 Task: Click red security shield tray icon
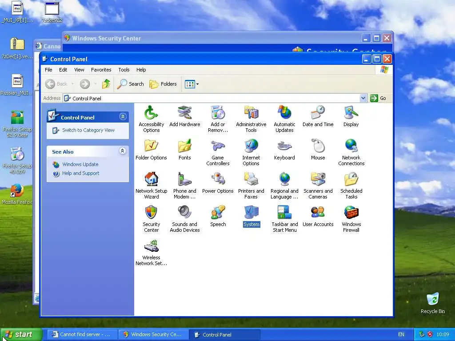click(x=430, y=334)
